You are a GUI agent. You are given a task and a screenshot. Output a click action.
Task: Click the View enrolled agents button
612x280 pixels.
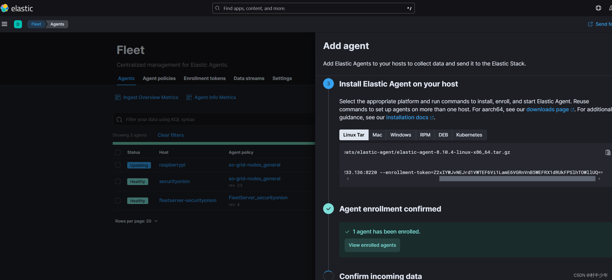372,245
